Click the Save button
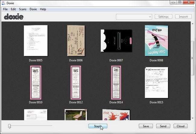 [x=146, y=126]
